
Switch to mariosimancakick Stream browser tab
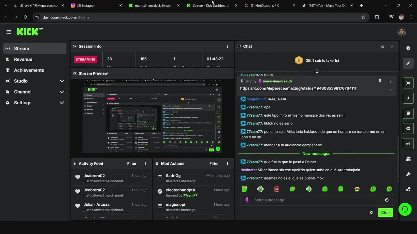click(x=154, y=6)
